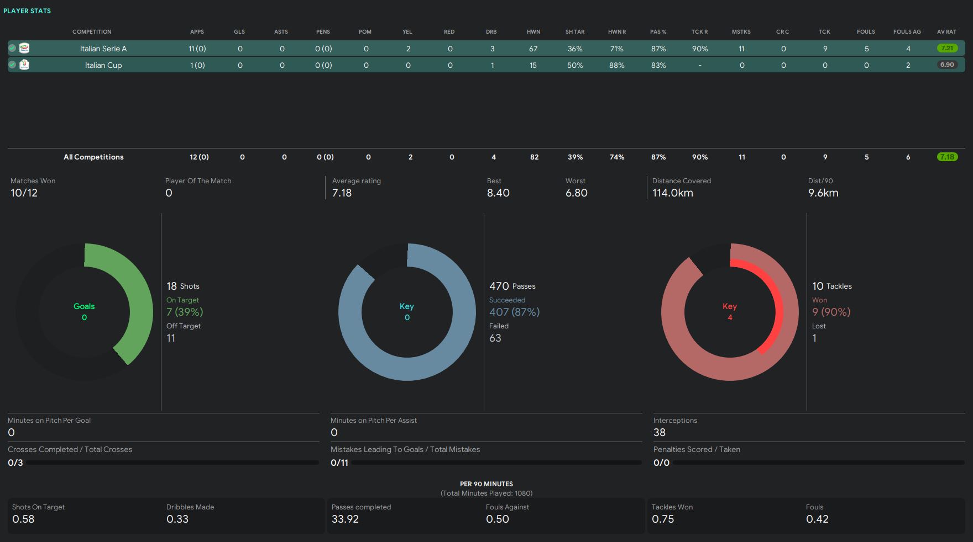Image resolution: width=973 pixels, height=542 pixels.
Task: Click the 6.90 average rating badge
Action: pyautogui.click(x=947, y=65)
